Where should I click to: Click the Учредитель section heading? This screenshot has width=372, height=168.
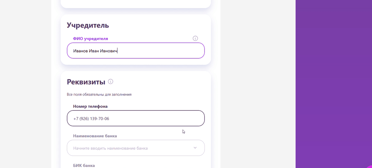(x=88, y=25)
